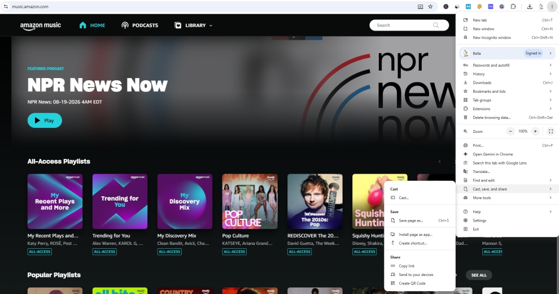
Task: Play the NPR News Now podcast
Action: [x=45, y=120]
